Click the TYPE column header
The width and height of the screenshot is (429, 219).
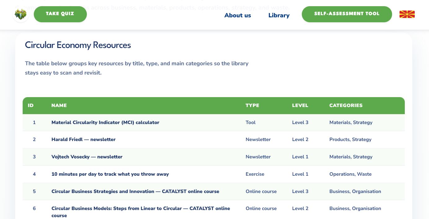(252, 105)
